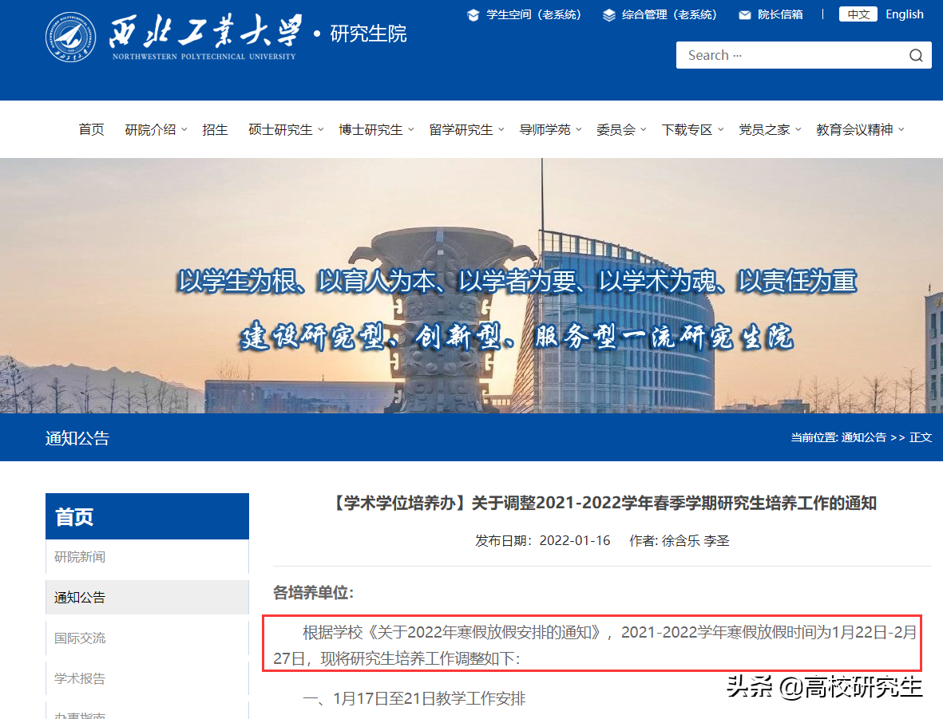The image size is (943, 719).
Task: Open the 博士研究生 dropdown
Action: (370, 129)
